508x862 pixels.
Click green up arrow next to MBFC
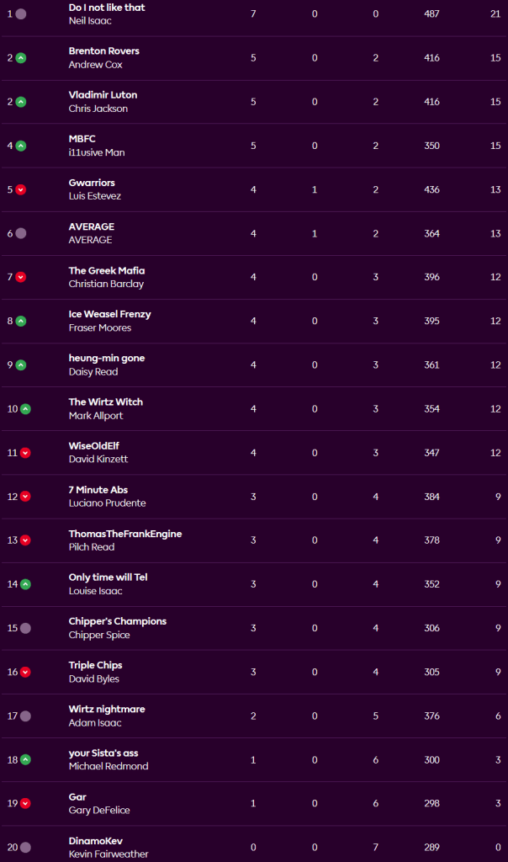(x=21, y=146)
